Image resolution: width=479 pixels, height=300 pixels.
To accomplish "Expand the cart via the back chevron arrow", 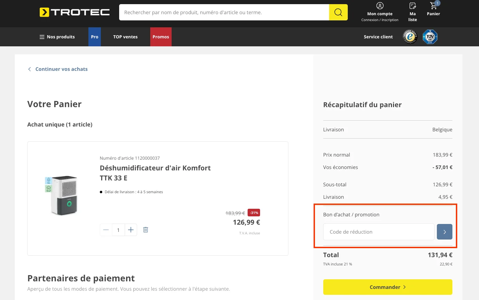I will click(x=29, y=69).
